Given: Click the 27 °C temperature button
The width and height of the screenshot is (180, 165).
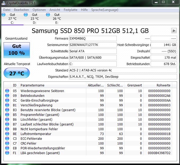Looking at the screenshot, I should pos(17,73).
